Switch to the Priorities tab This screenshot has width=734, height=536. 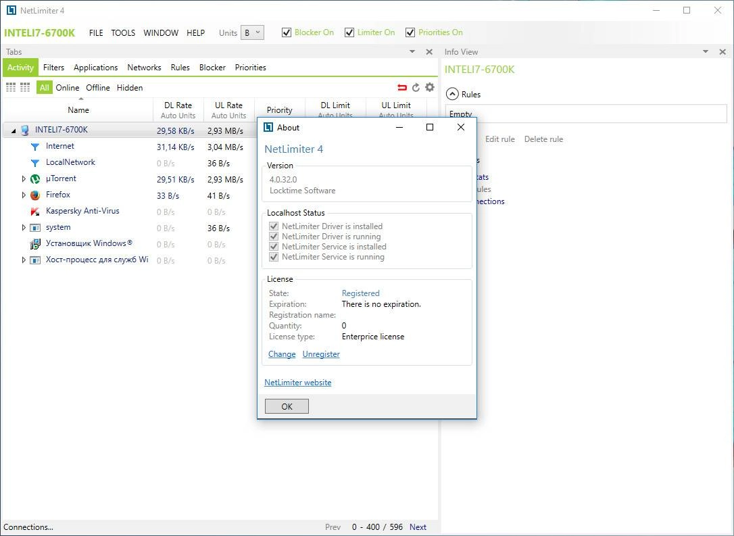[x=251, y=68]
